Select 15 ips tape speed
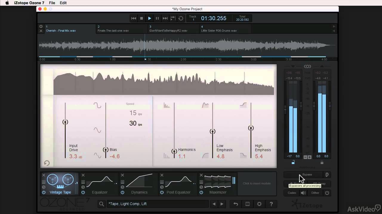This screenshot has width=382, height=214. (135, 113)
